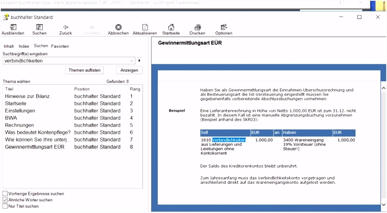The height and width of the screenshot is (213, 387).
Task: Refresh page with Aktualisieren icon
Action: coord(145,27)
